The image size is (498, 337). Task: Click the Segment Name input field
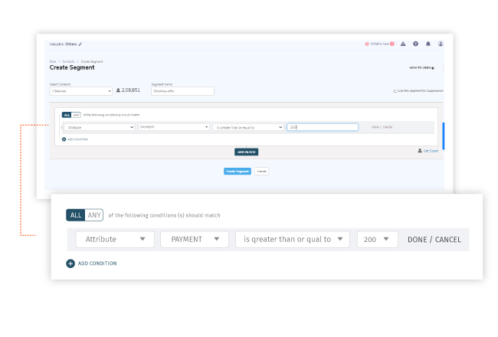[x=182, y=91]
